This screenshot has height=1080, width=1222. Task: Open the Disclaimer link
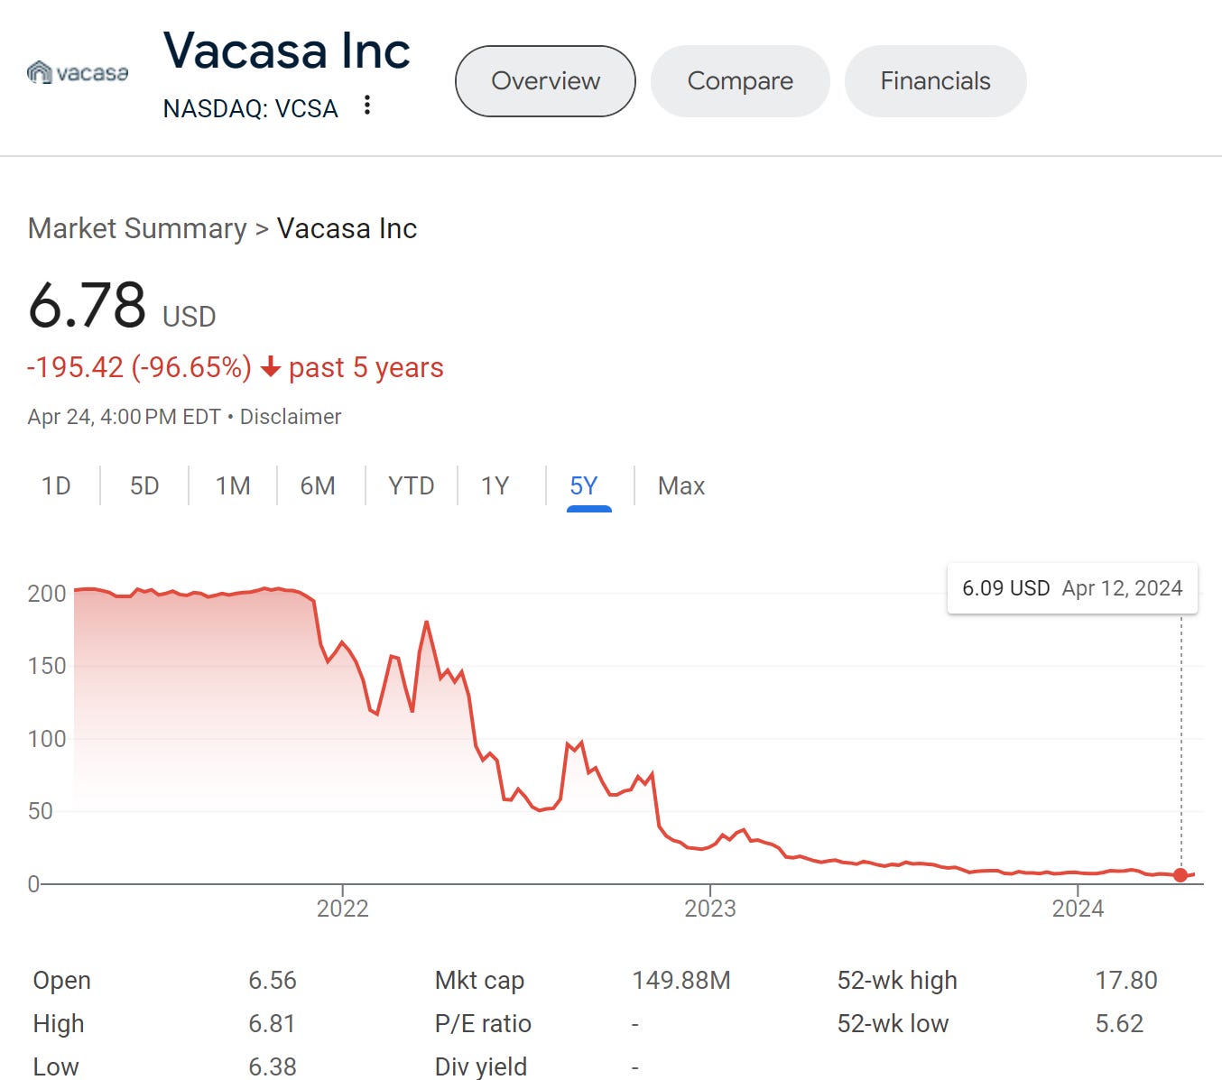[291, 417]
